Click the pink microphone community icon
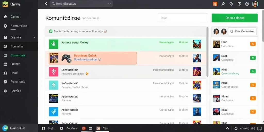This screenshot has height=132, width=264. point(54,72)
